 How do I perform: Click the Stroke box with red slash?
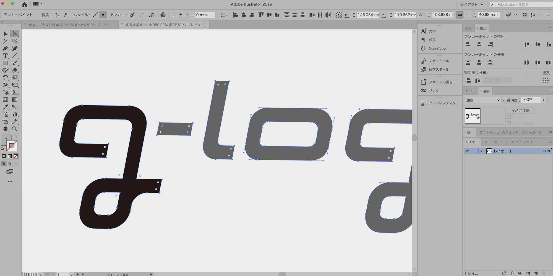12,146
